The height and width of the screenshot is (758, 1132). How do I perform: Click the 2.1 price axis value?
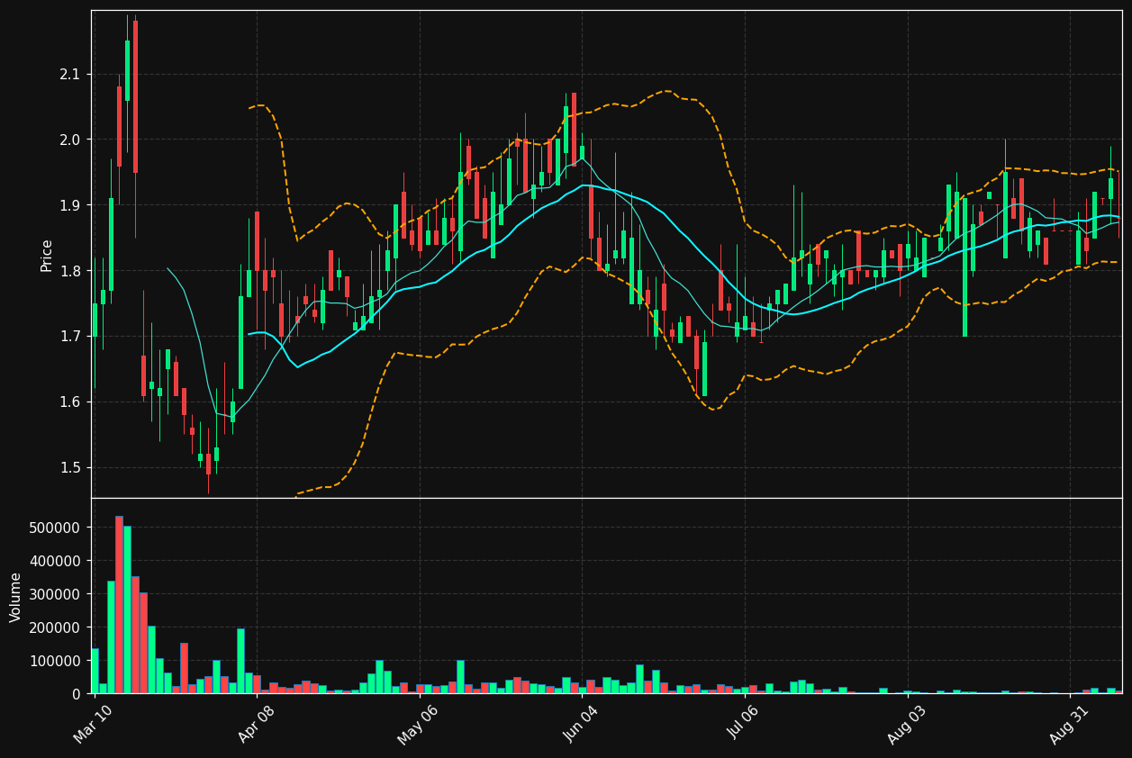coord(70,74)
